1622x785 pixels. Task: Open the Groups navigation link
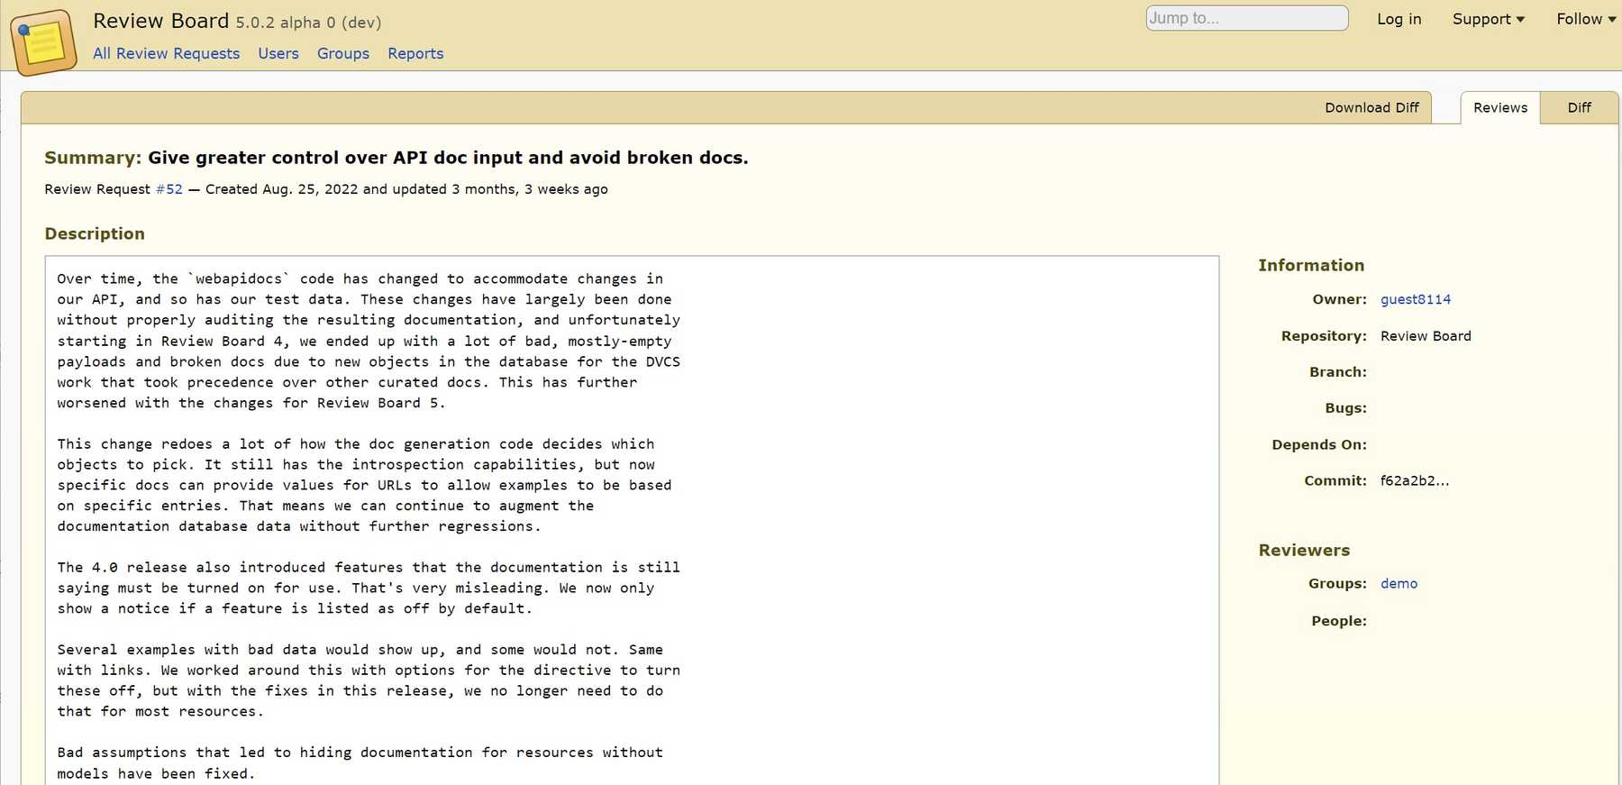(x=342, y=53)
